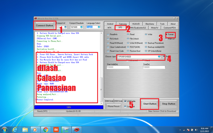Switch to the Samsung tab
Screen dimensions: 213x133
pyautogui.click(x=123, y=24)
